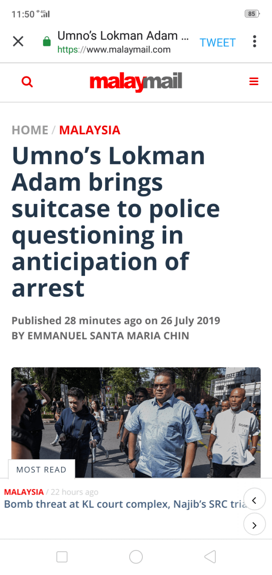The width and height of the screenshot is (272, 575).
Task: Open the MOST READ tab
Action: pos(41,470)
